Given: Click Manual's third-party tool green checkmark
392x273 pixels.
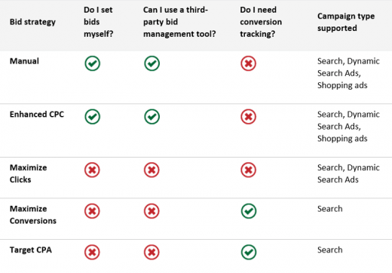Looking at the screenshot, I should [x=152, y=63].
